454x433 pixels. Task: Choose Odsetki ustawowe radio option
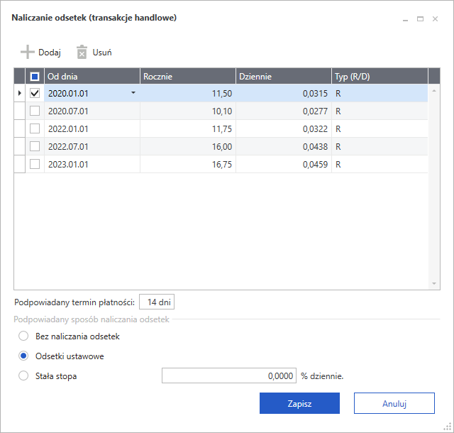24,356
